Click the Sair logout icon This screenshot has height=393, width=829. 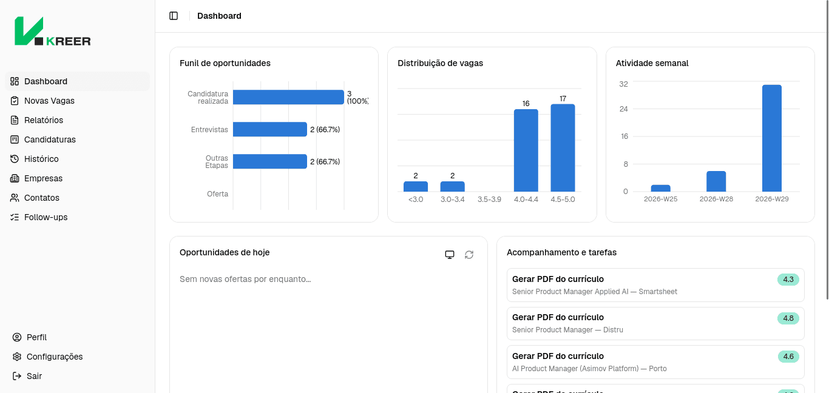[x=17, y=376]
